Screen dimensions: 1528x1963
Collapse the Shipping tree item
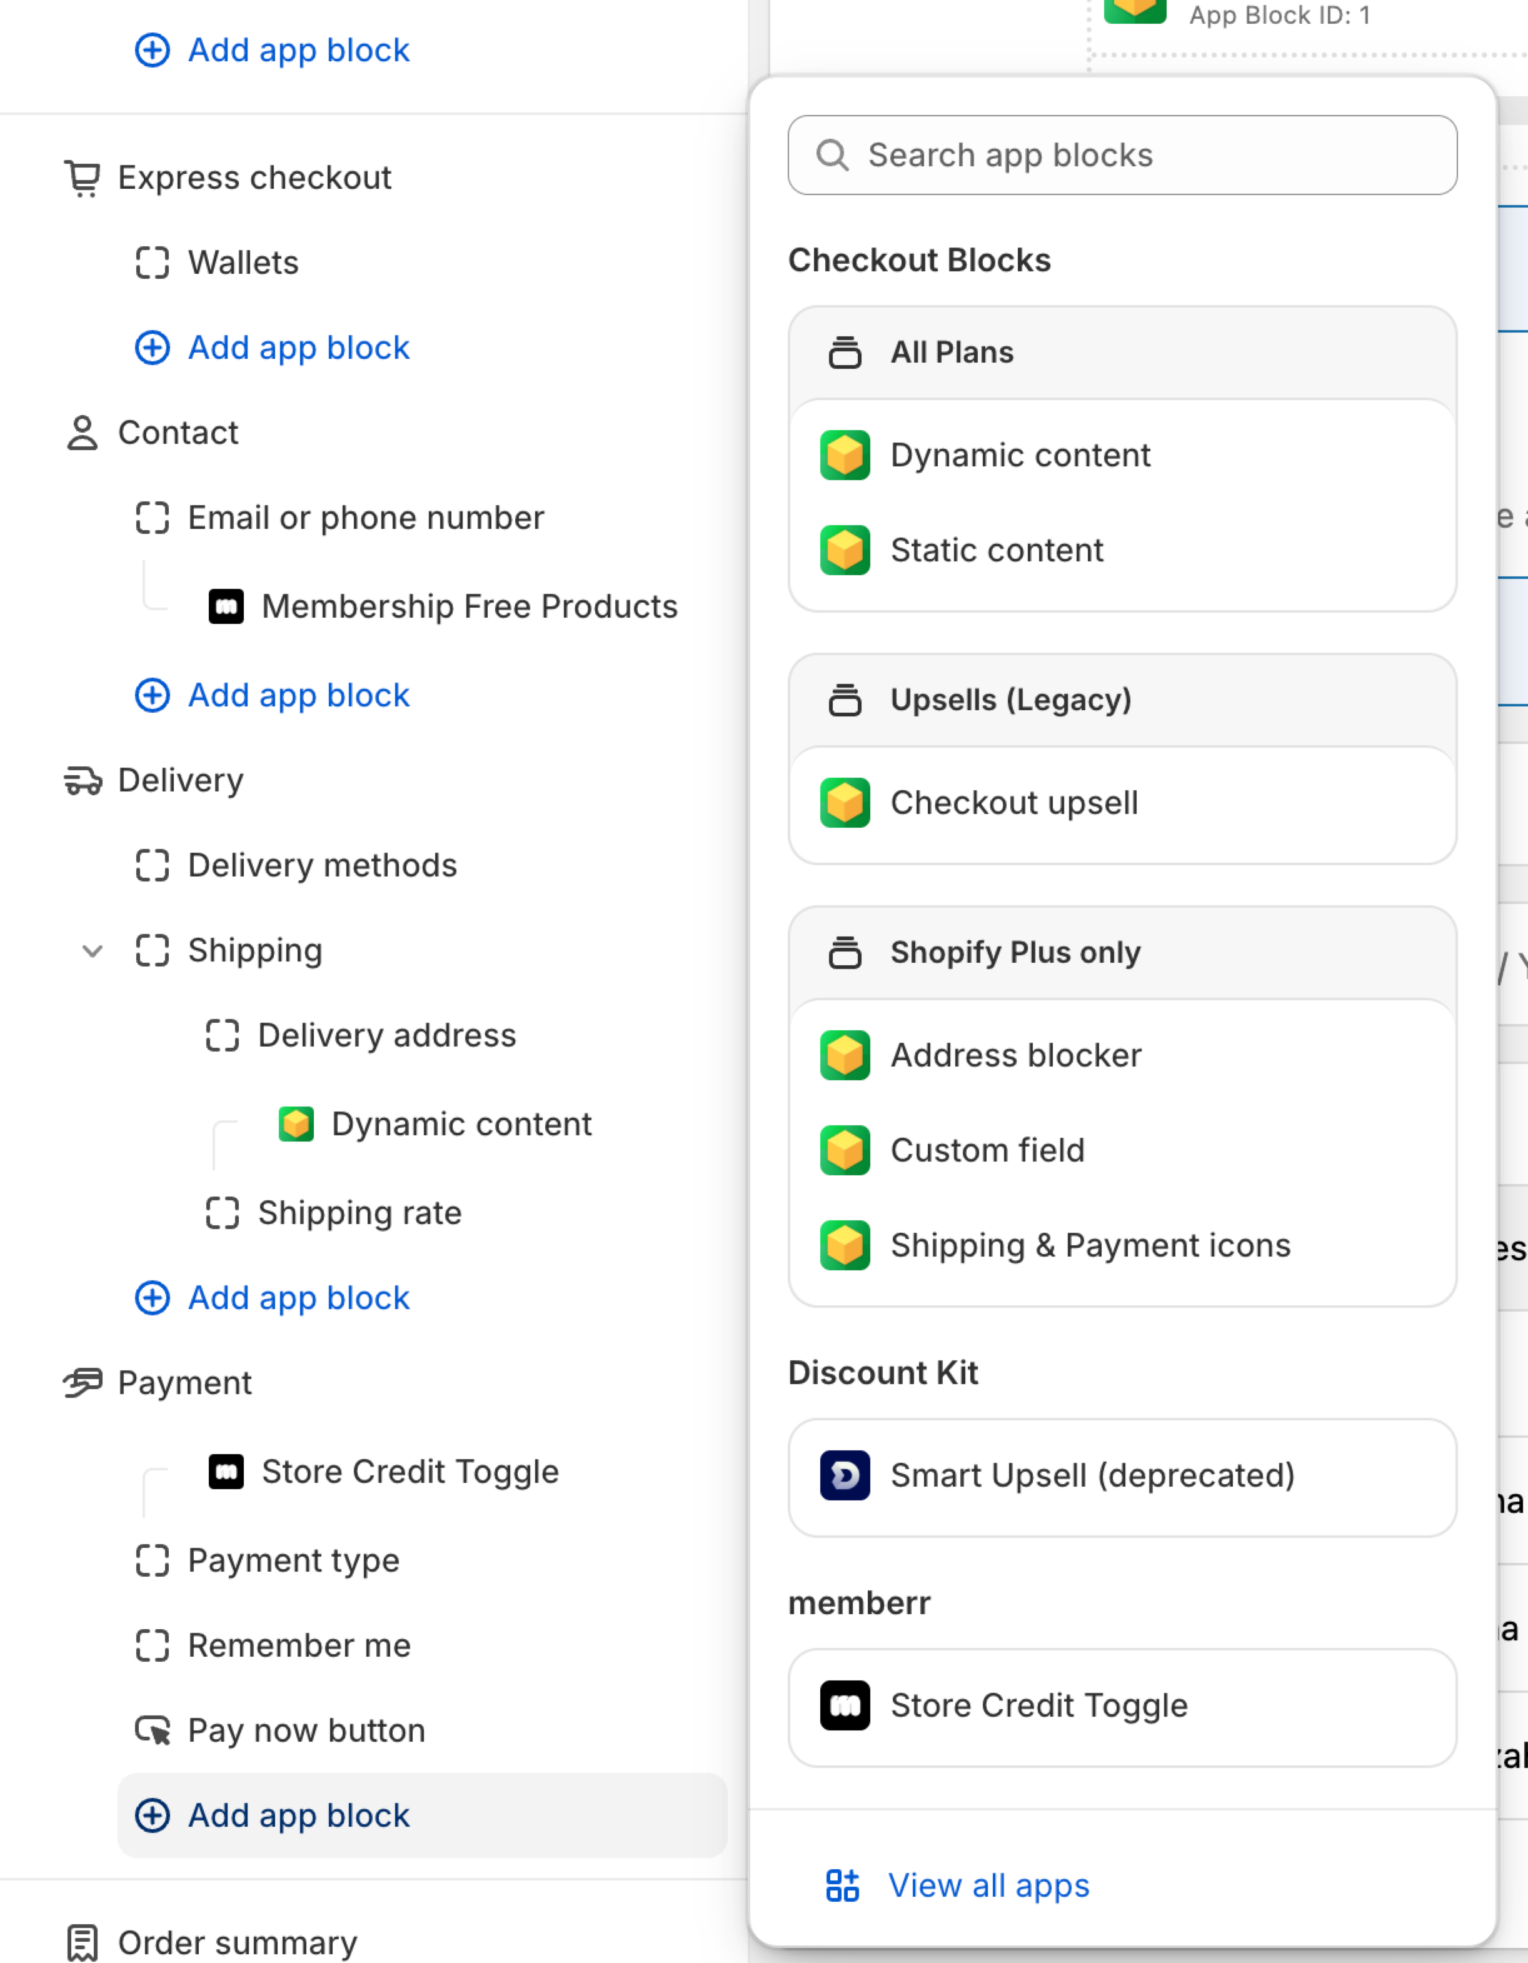[93, 951]
